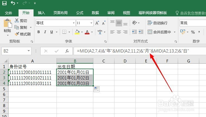This screenshot has height=117, width=206.
Task: Click the fx insert function icon
Action: point(67,51)
